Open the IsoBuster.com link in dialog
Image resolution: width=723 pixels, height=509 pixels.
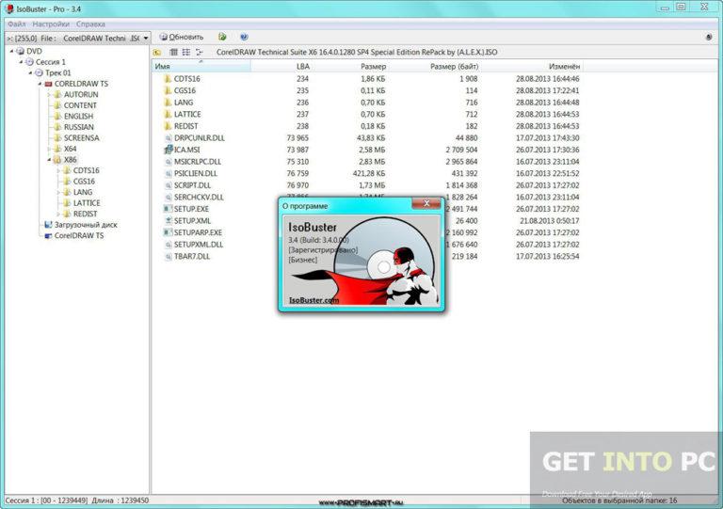point(313,300)
